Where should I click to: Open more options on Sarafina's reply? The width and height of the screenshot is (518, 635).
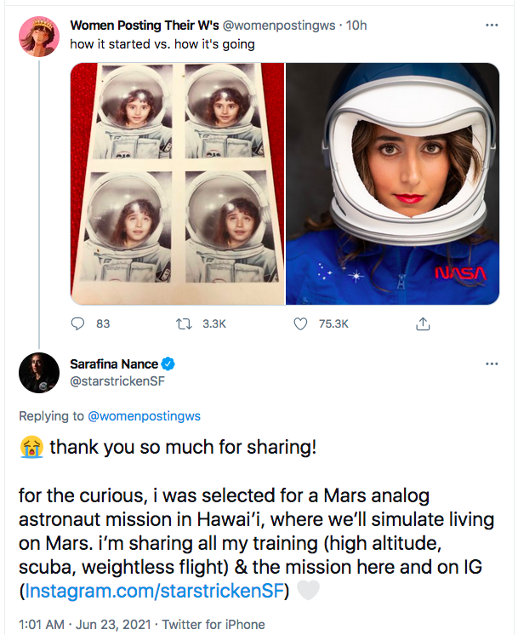(491, 364)
